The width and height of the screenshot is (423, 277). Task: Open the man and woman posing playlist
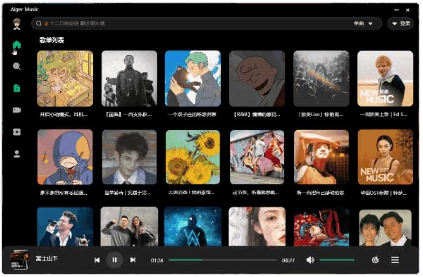[x=129, y=226]
